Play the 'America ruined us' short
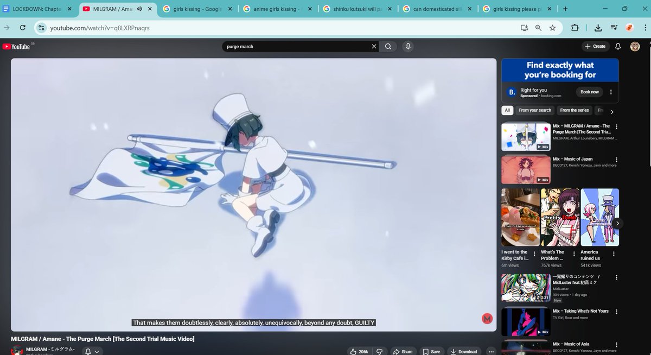 [600, 217]
